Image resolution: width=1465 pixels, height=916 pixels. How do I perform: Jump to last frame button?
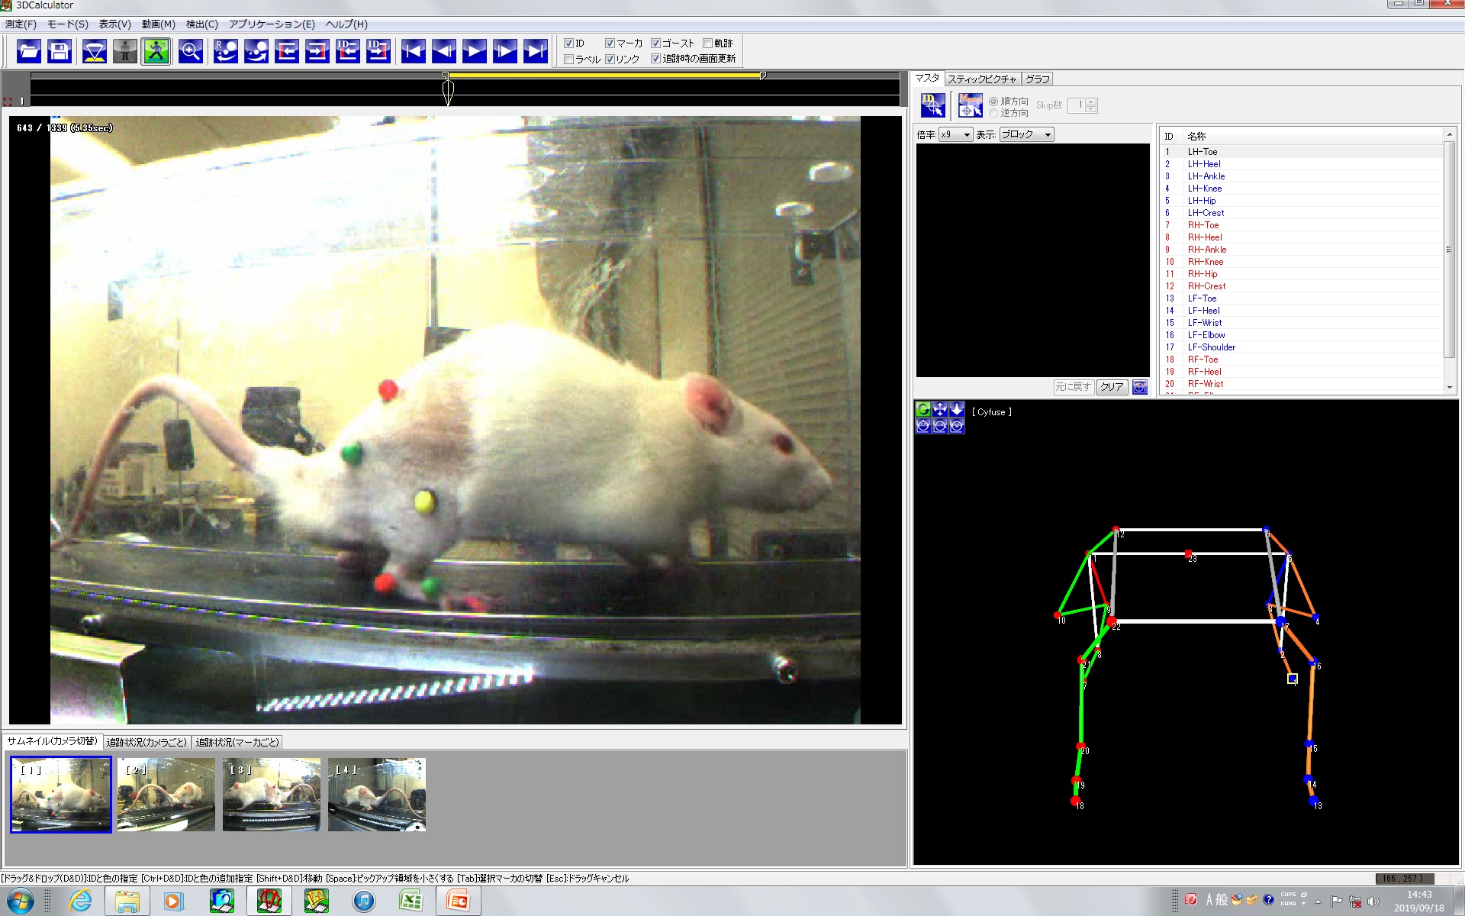(536, 52)
